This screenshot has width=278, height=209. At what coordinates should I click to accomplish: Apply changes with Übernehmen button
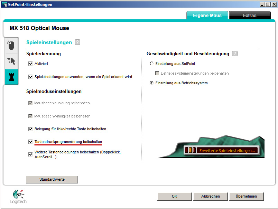(246, 197)
